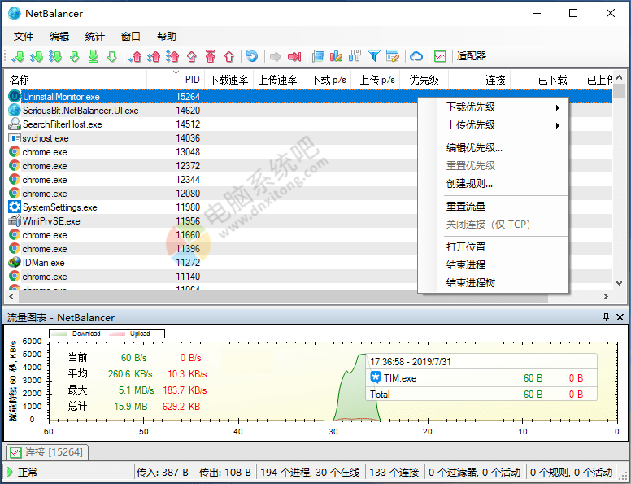Open the 窗口 menu
The image size is (631, 484).
point(131,37)
